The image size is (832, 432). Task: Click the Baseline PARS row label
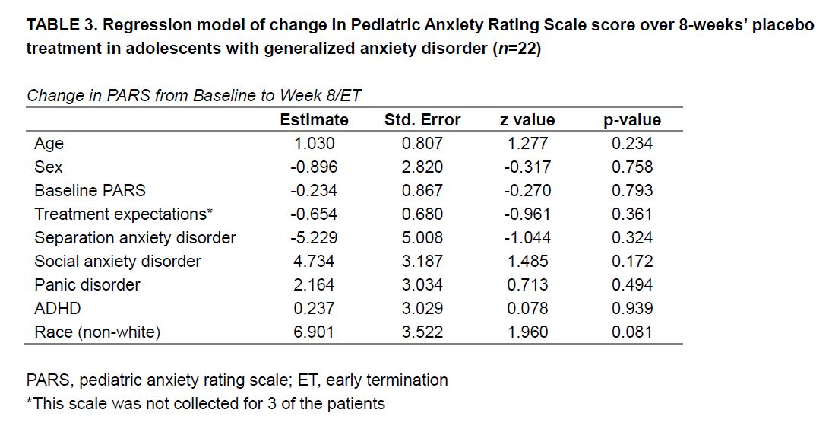tap(90, 191)
